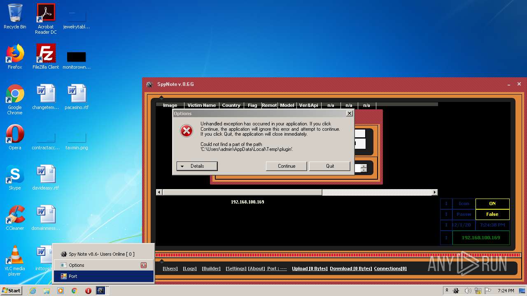Select the domainmess document icon
Viewport: 527px width, 296px height.
click(x=46, y=218)
